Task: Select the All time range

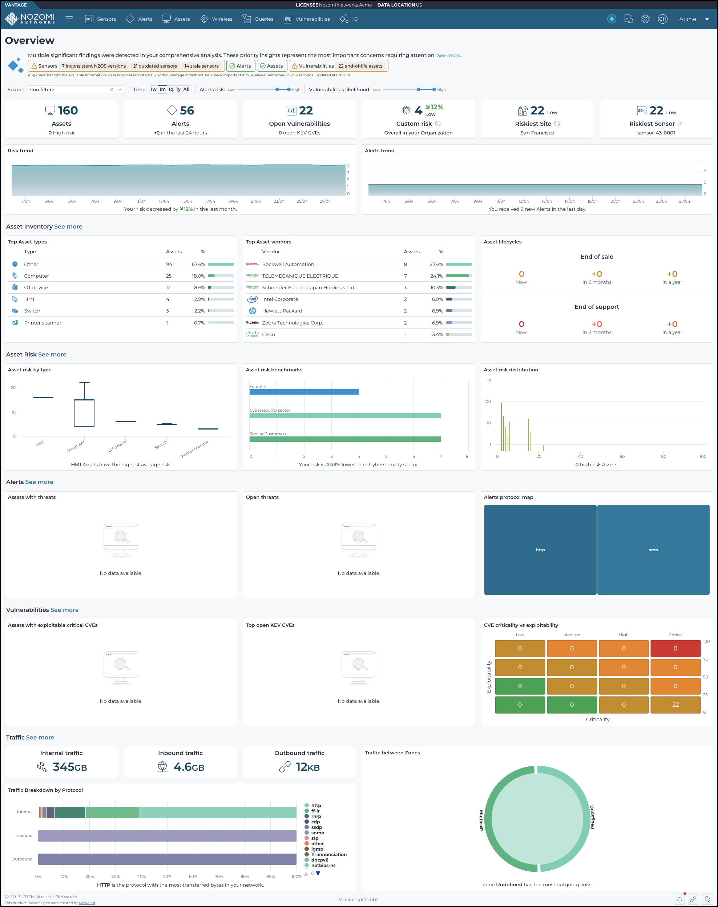Action: (x=186, y=89)
